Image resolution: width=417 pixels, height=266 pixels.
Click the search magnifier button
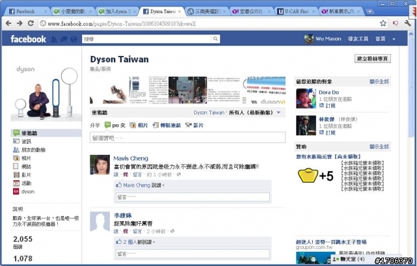pyautogui.click(x=215, y=39)
